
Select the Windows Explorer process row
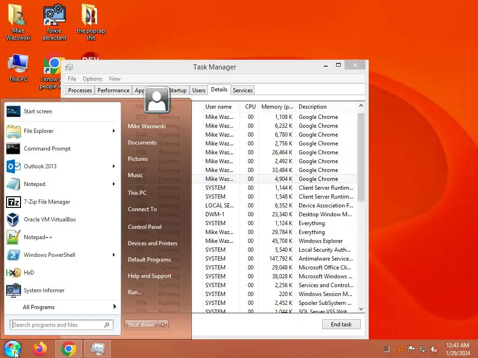point(274,241)
